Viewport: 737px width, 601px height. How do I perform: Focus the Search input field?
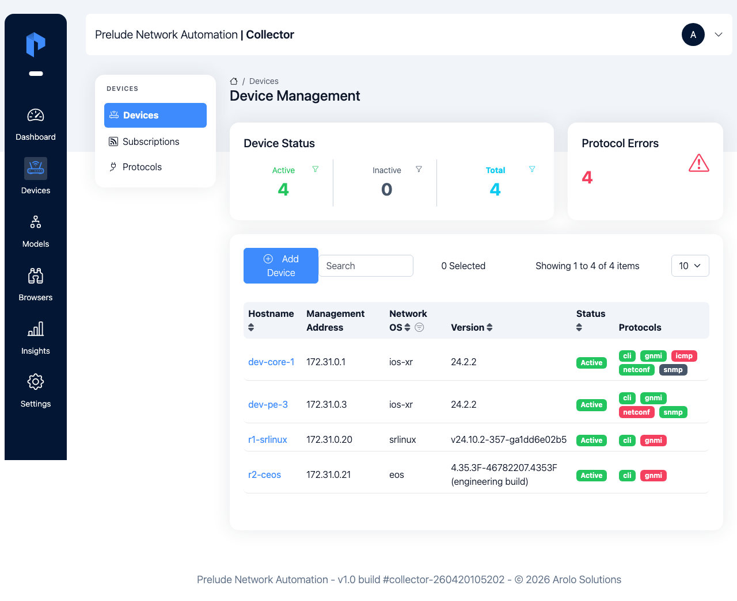(x=366, y=266)
